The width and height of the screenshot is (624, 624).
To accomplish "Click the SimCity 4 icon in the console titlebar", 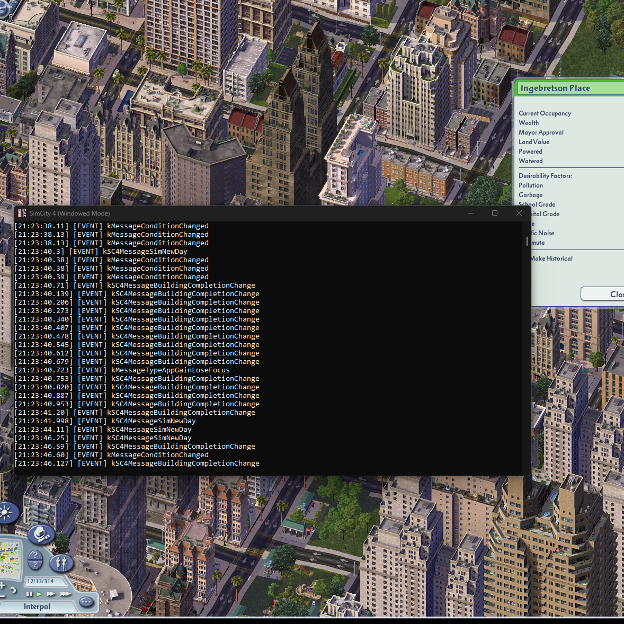I will coord(21,212).
